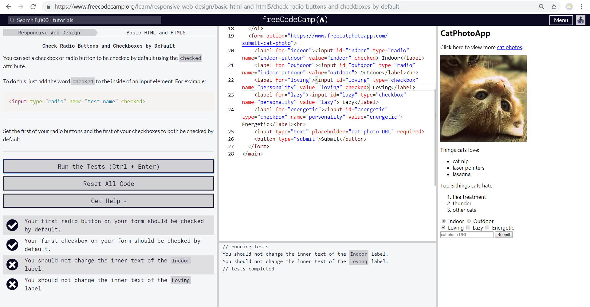Click the freecatphotoapp.com URL in the code
The width and height of the screenshot is (590, 307).
[x=339, y=36]
